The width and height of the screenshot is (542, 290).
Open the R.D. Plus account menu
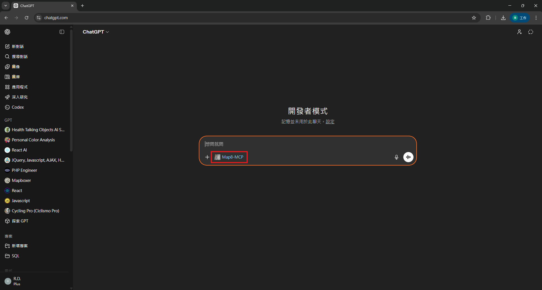pos(35,281)
